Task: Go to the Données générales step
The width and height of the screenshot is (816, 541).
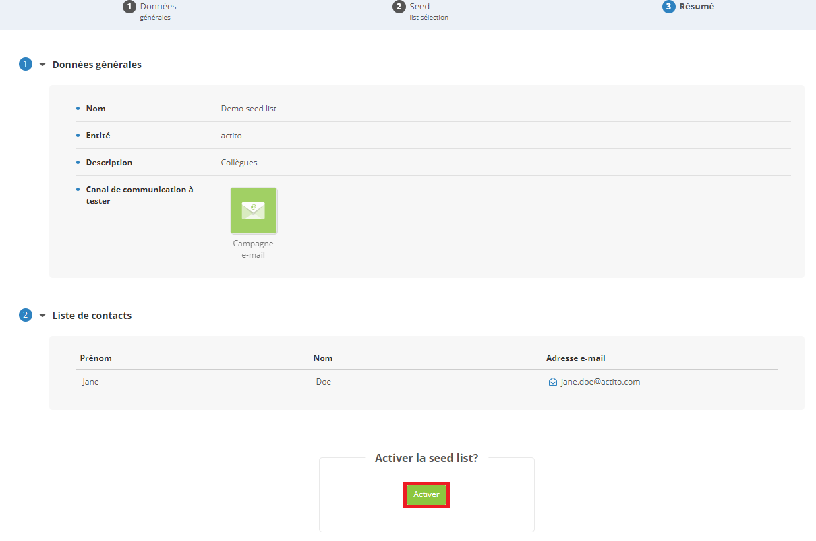Action: pyautogui.click(x=158, y=11)
